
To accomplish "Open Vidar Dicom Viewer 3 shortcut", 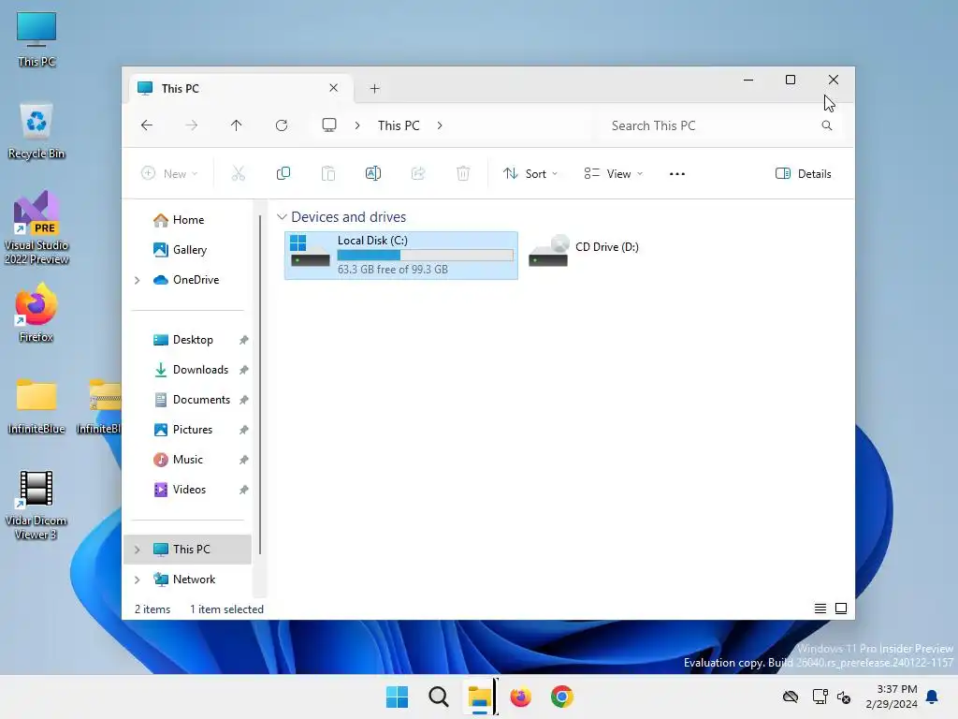I will 36,505.
